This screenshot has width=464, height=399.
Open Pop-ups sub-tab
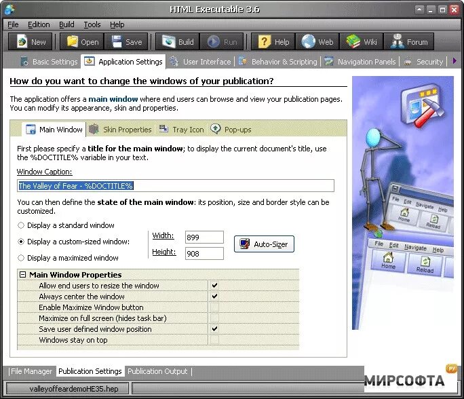(231, 130)
